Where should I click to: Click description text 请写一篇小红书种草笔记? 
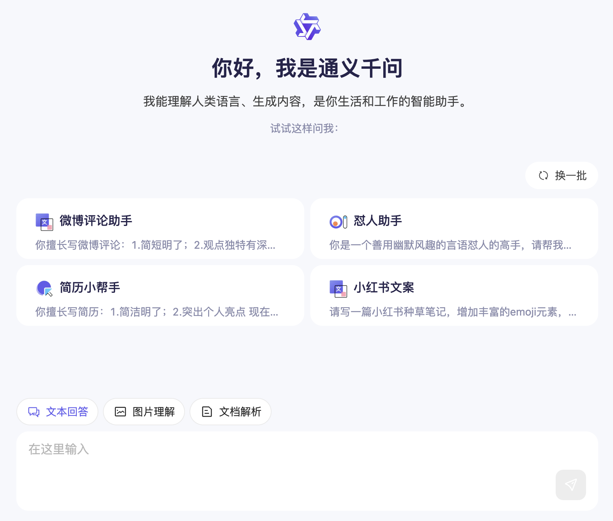pos(453,312)
